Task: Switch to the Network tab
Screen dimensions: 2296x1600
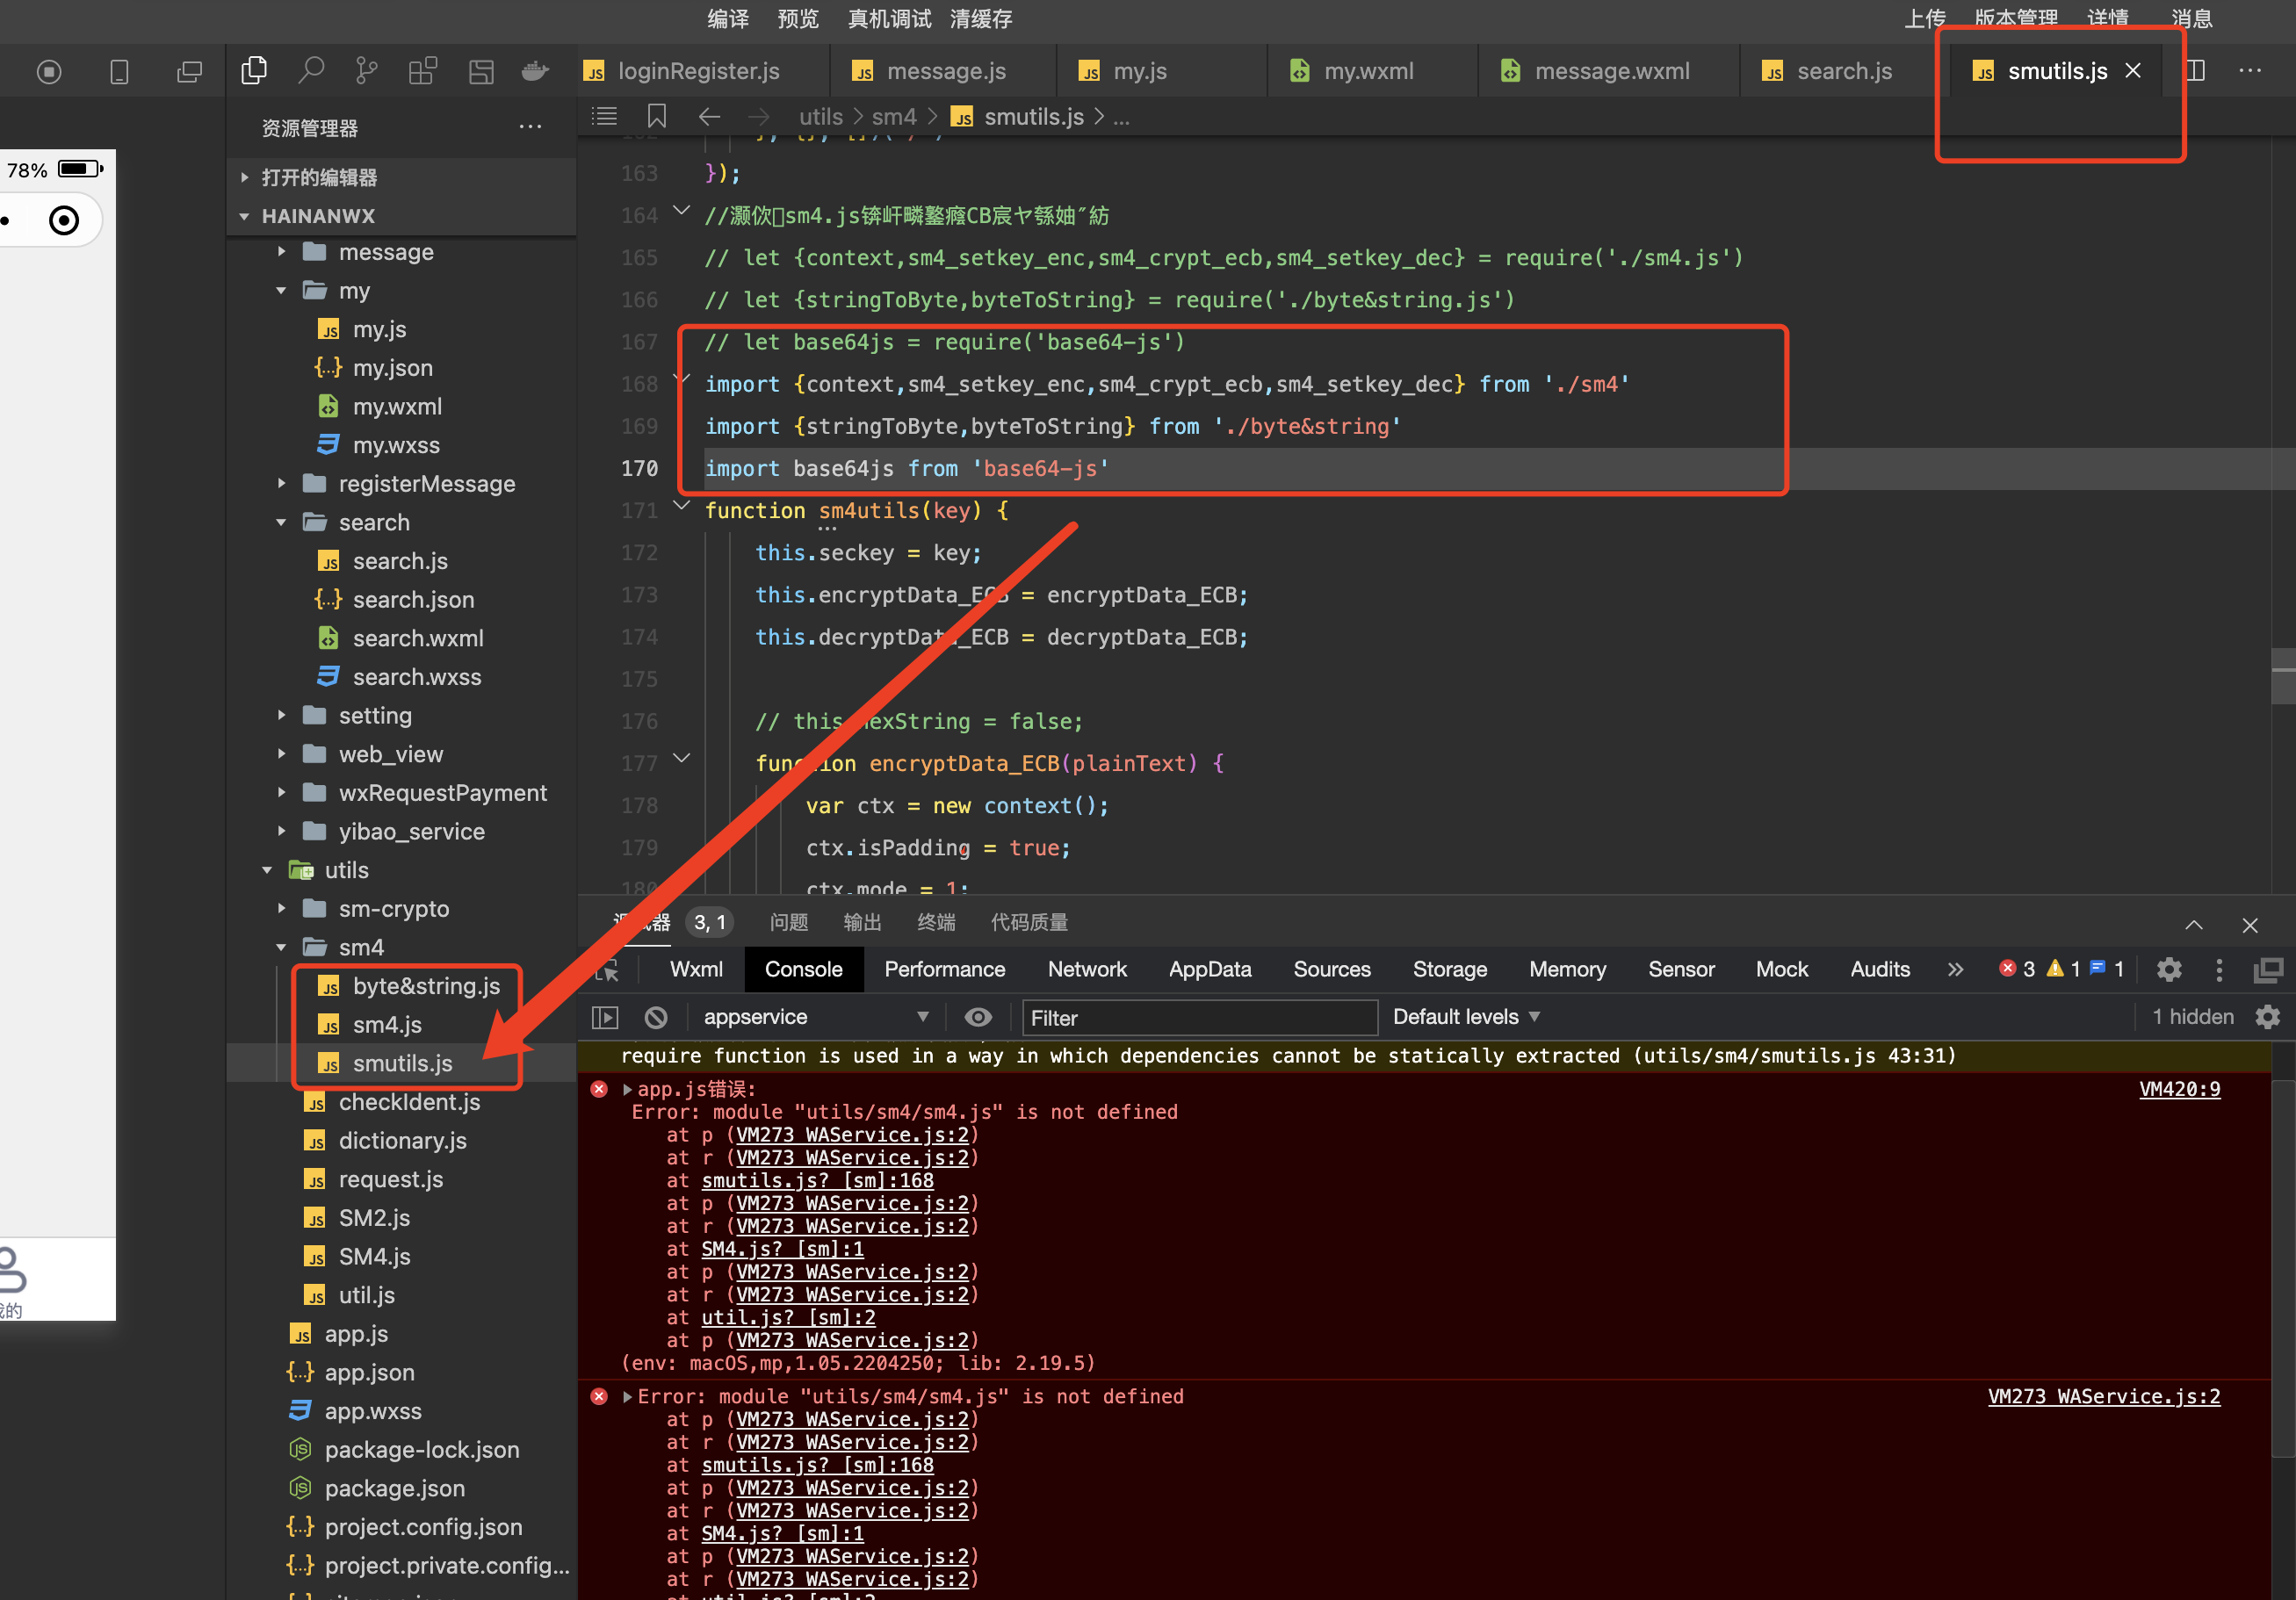Action: 1087,969
